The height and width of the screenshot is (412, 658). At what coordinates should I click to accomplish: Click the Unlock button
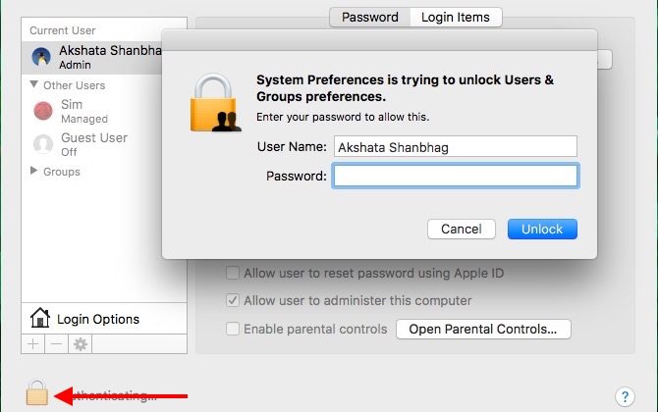coord(542,229)
